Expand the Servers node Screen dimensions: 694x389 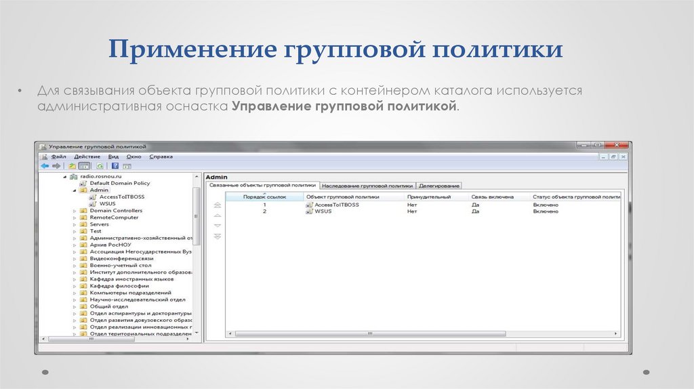pyautogui.click(x=75, y=225)
